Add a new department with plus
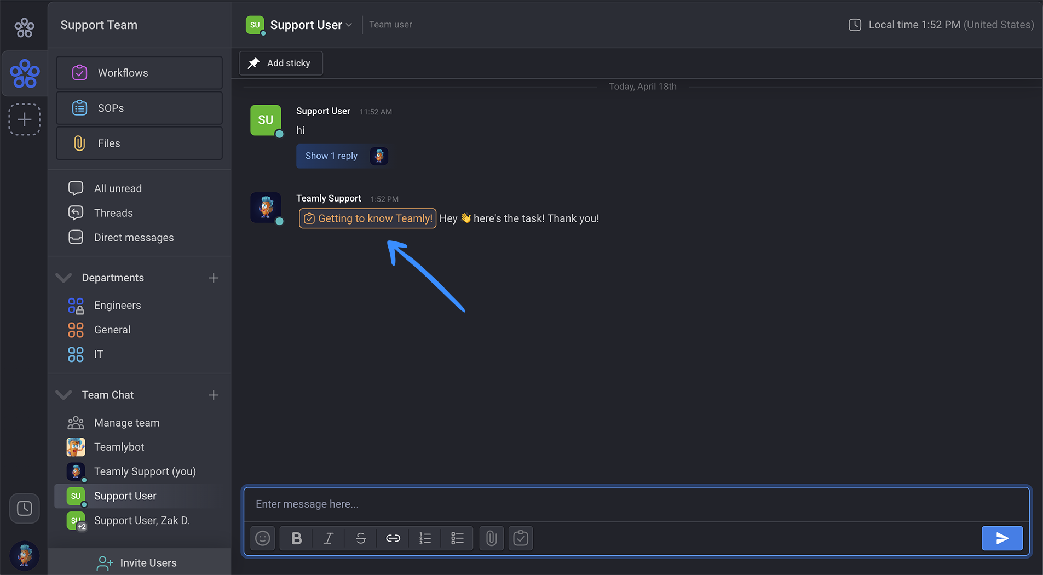The height and width of the screenshot is (575, 1043). [214, 278]
